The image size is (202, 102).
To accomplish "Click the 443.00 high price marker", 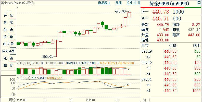I will click(x=120, y=11).
